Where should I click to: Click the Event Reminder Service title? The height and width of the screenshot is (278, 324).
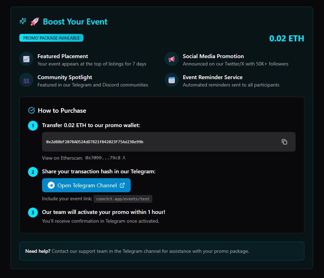coord(213,77)
